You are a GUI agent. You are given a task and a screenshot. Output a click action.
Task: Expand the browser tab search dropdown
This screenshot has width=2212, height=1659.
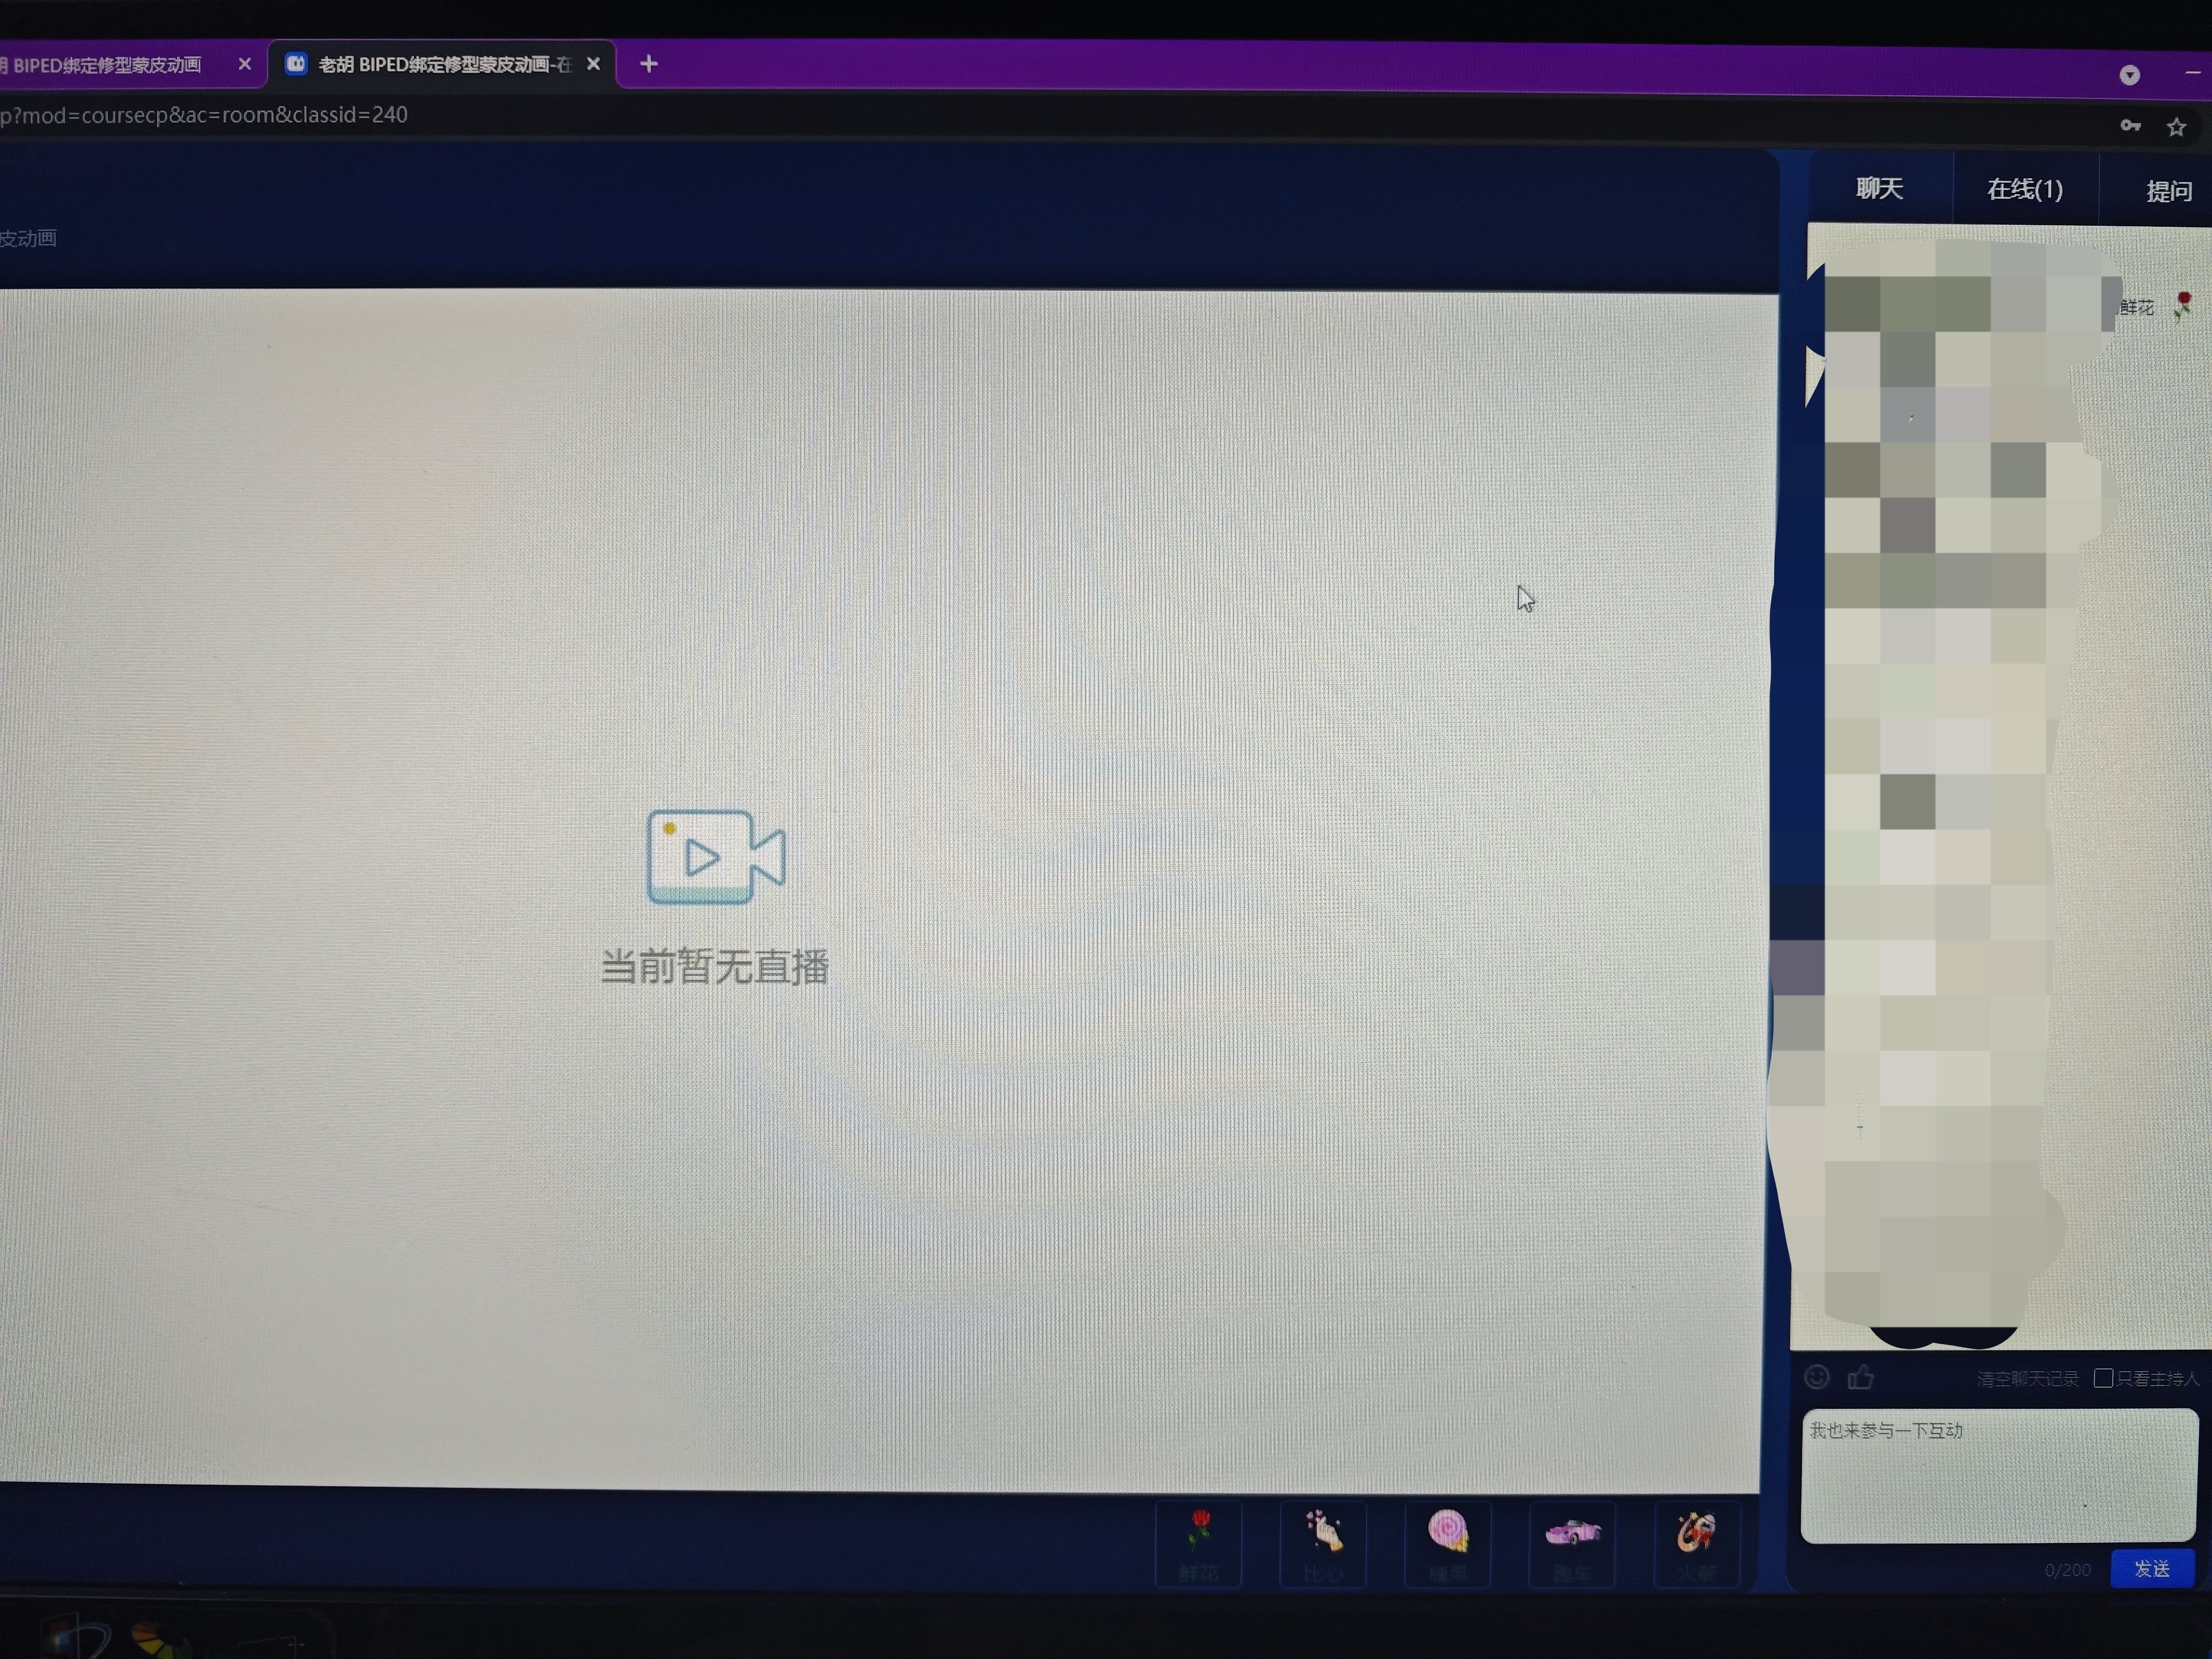coord(2129,75)
